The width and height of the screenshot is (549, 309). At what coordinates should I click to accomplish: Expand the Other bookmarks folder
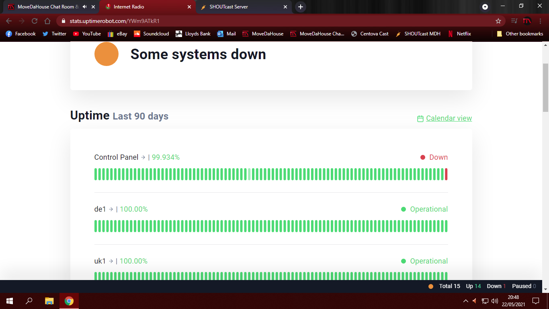pos(520,34)
